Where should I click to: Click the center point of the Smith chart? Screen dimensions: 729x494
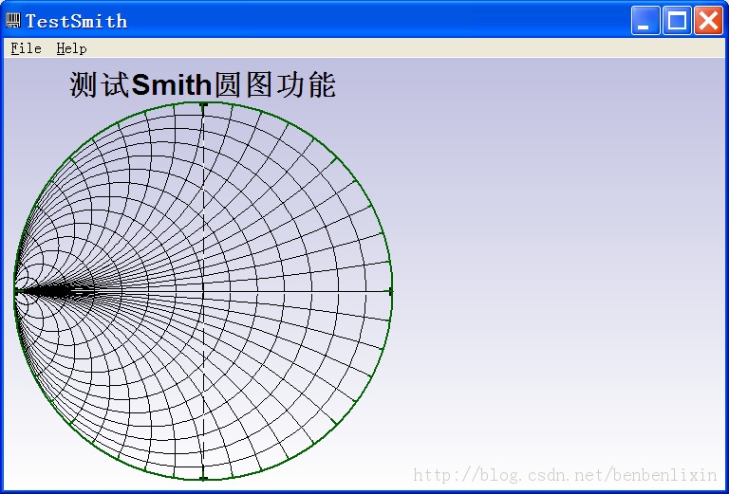(x=203, y=291)
